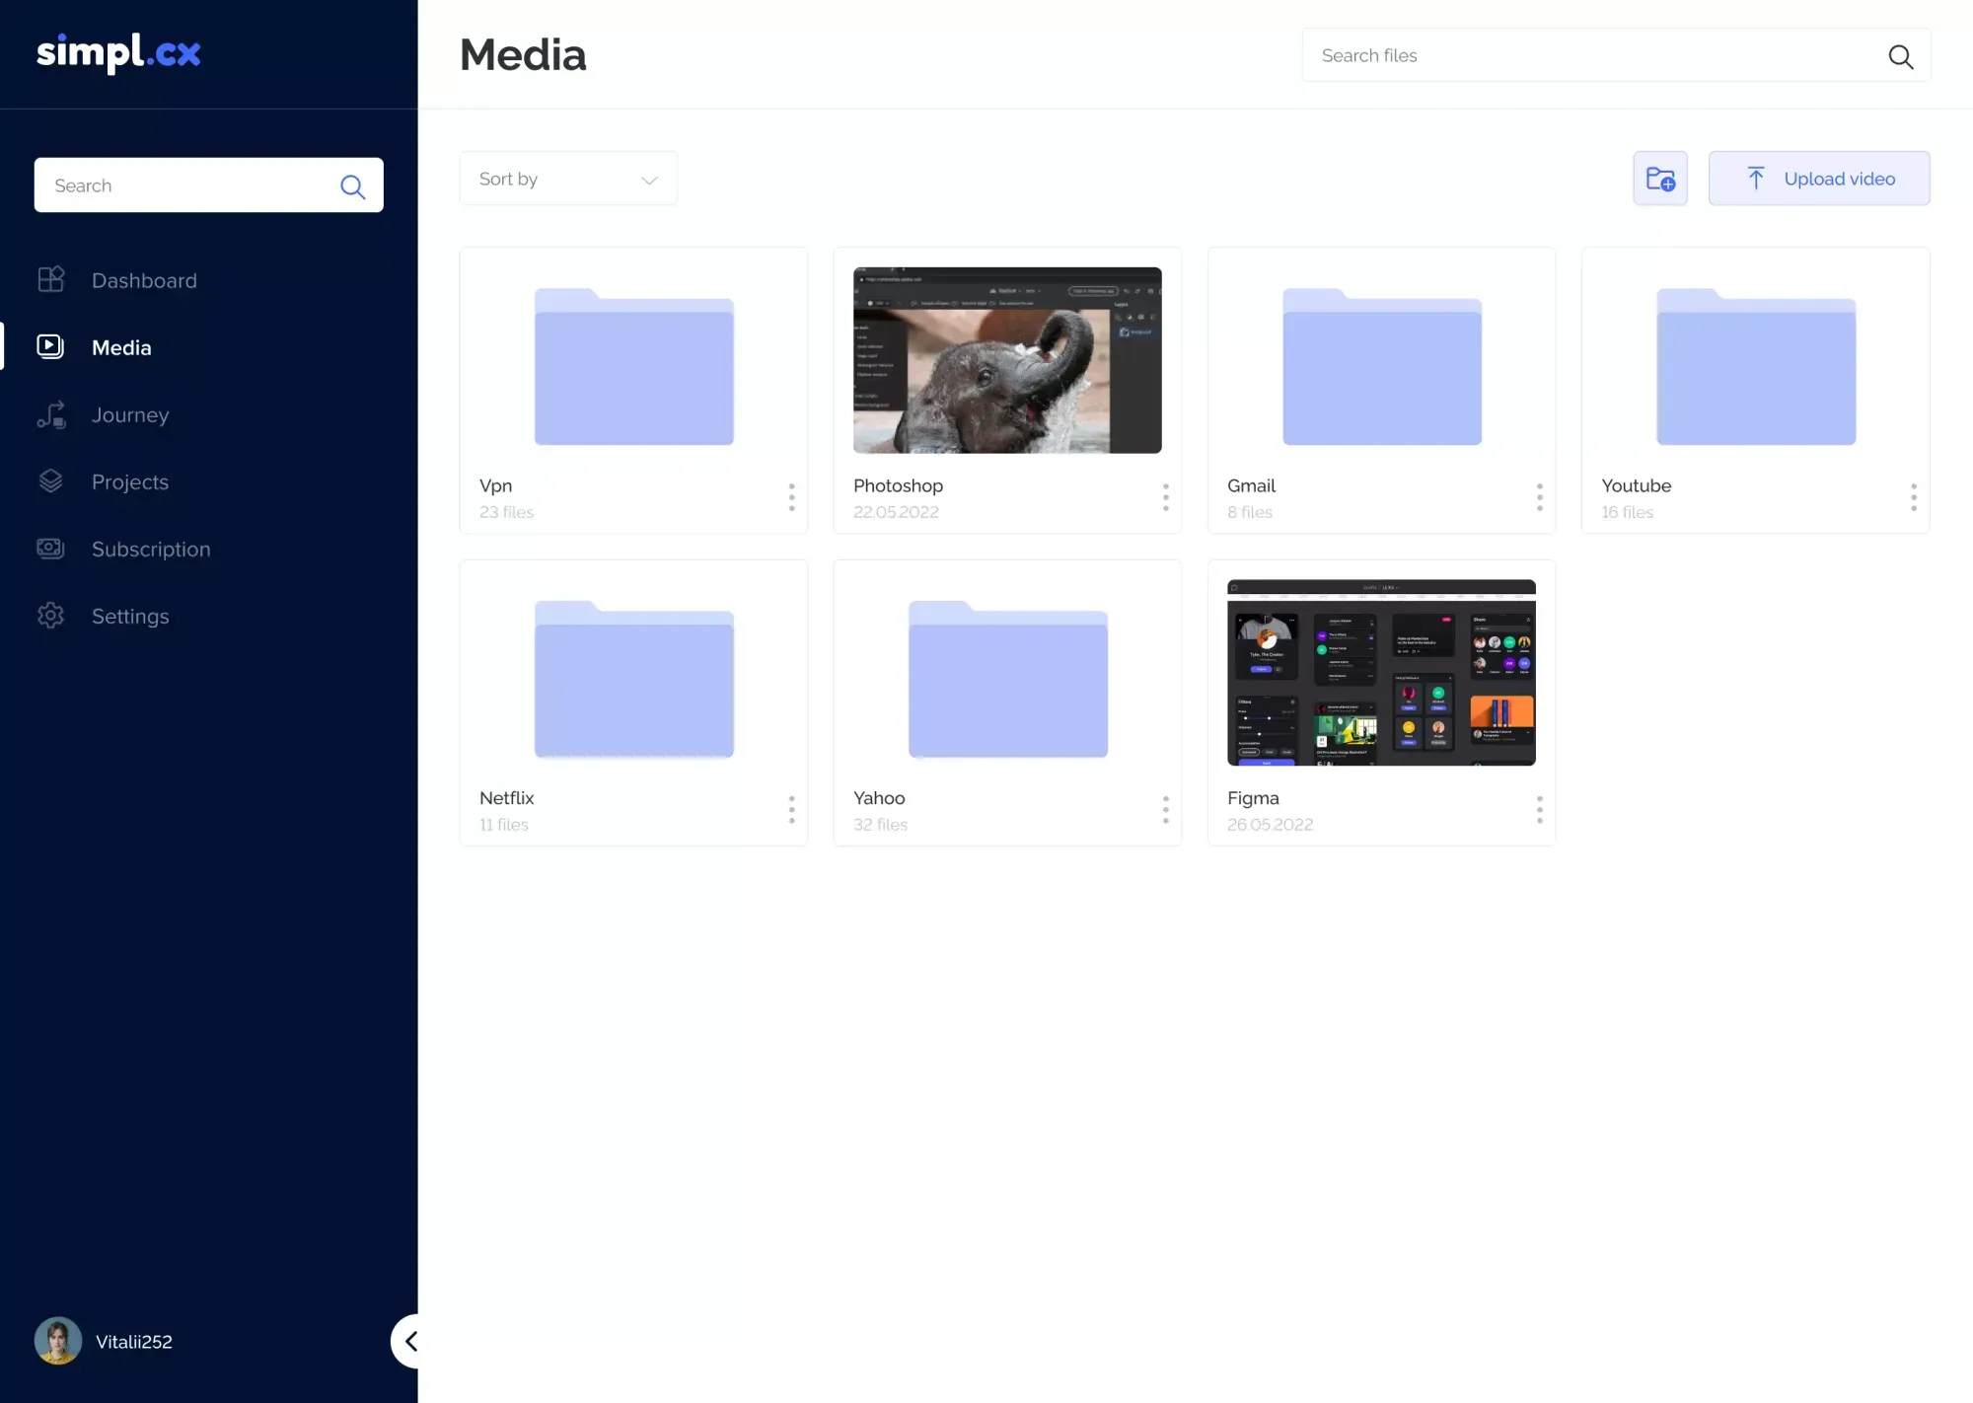Click the search icon in the sidebar search
1973x1403 pixels.
352,186
